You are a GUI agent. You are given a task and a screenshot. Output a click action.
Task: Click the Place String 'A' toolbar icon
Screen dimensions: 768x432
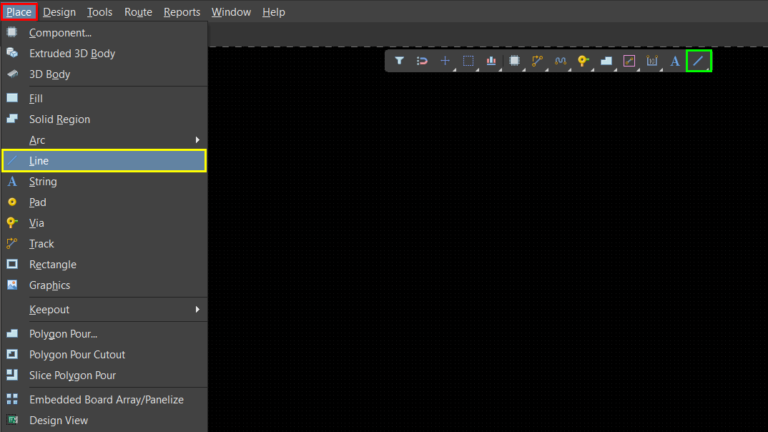[674, 61]
